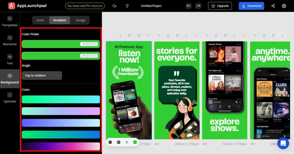
Task: Move screenshot #3 to the right
Action: (x=244, y=35)
